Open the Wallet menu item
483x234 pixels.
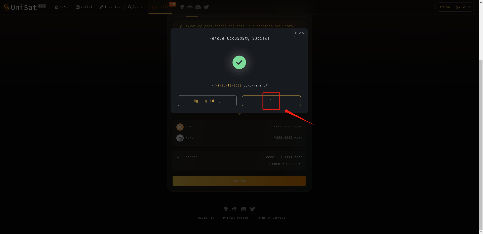(x=84, y=7)
